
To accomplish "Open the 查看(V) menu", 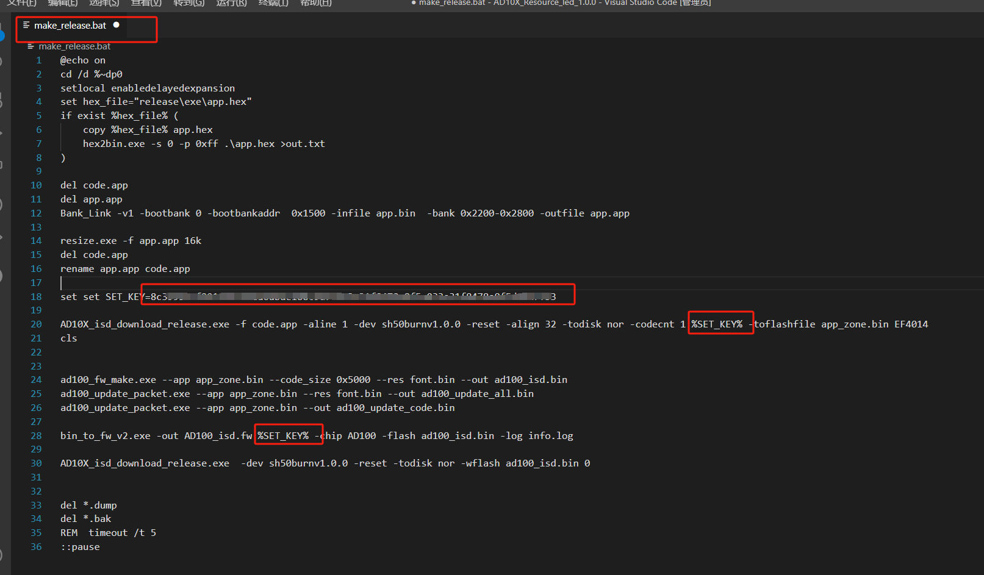I will 146,3.
